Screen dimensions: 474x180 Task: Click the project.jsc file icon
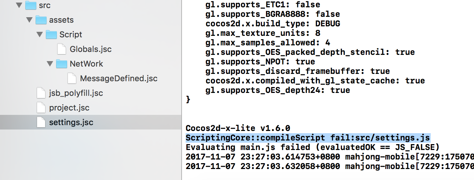41,108
